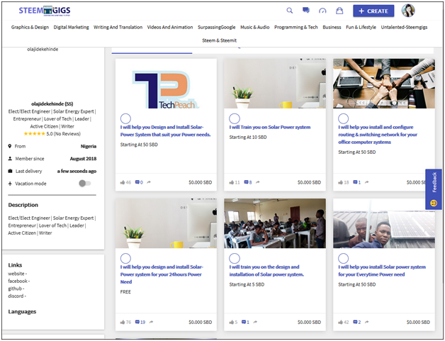Click the 'facebook -' link entry
The image size is (445, 341).
click(18, 281)
